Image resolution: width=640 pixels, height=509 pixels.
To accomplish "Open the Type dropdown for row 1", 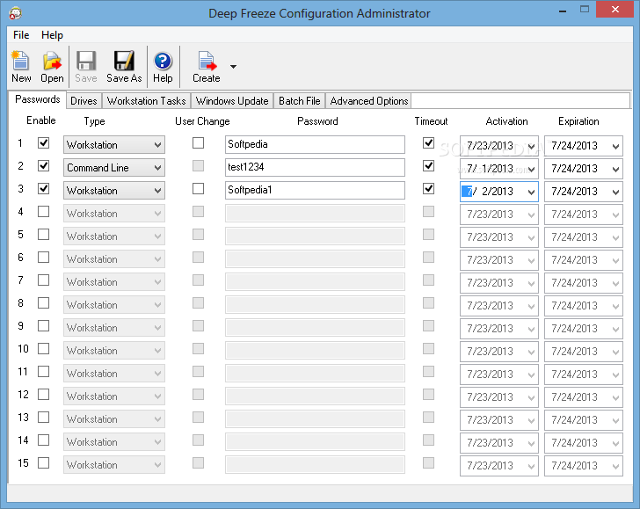I will [x=114, y=145].
